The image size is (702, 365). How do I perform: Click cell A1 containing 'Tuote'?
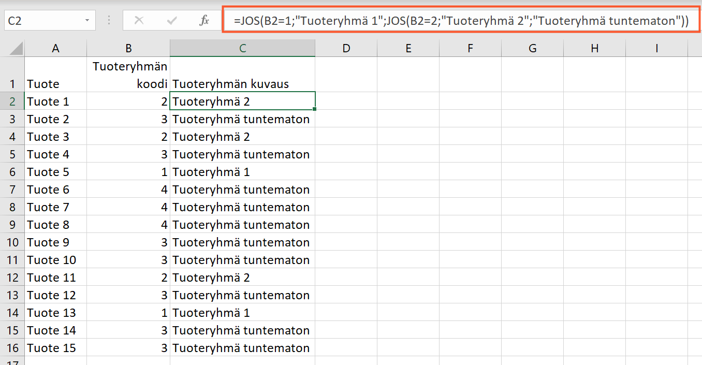point(56,75)
